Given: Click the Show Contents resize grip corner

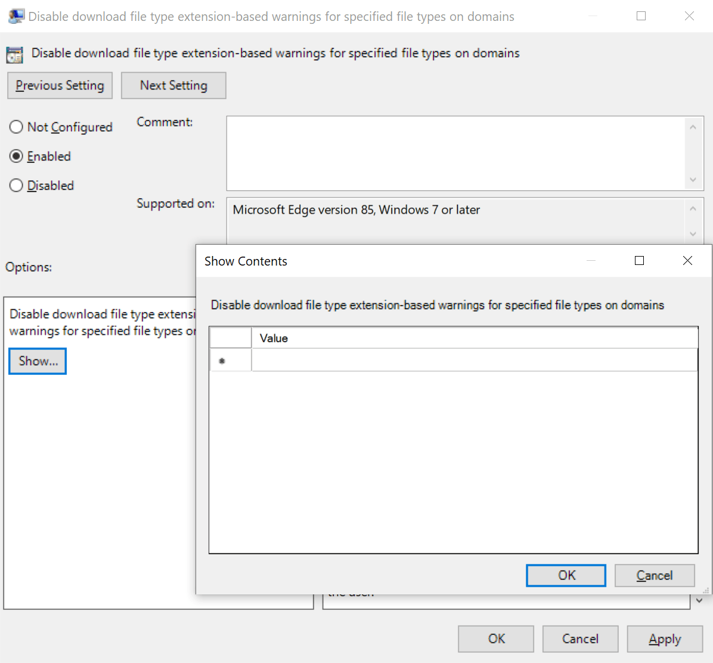Looking at the screenshot, I should click(x=706, y=590).
